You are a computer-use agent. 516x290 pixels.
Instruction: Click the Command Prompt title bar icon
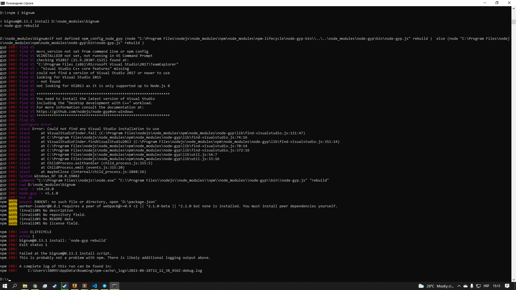click(3, 3)
